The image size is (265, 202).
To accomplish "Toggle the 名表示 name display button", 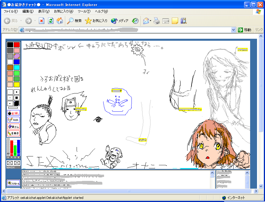I will coord(13,133).
